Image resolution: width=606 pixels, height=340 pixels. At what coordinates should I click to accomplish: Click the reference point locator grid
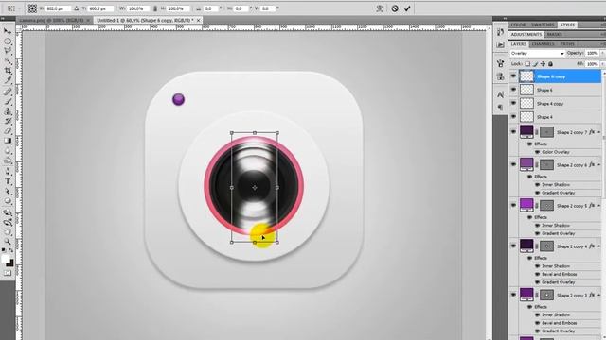point(32,8)
